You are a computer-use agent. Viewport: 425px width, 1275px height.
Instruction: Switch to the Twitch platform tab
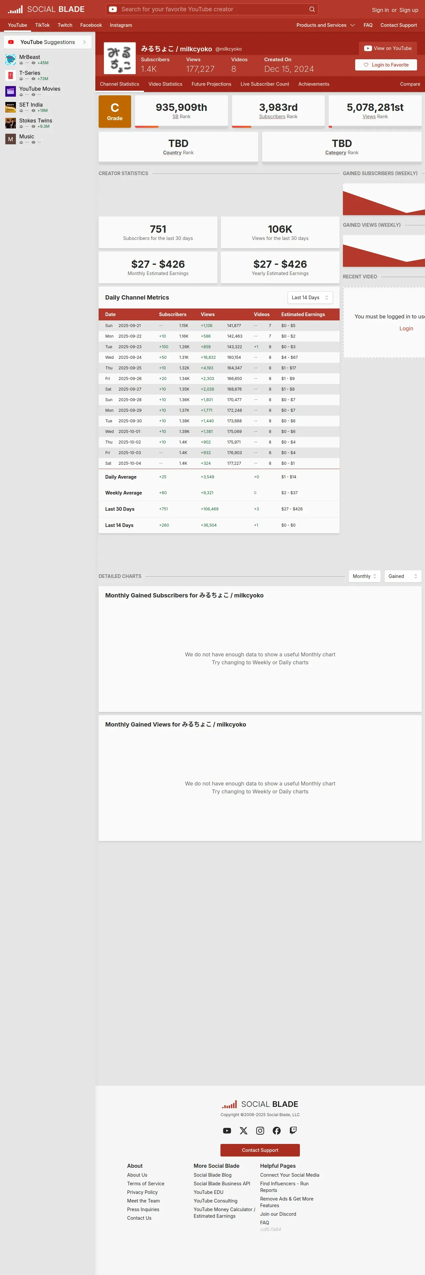(65, 25)
